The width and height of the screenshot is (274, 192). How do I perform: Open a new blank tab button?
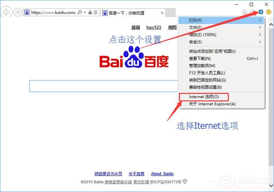[170, 13]
